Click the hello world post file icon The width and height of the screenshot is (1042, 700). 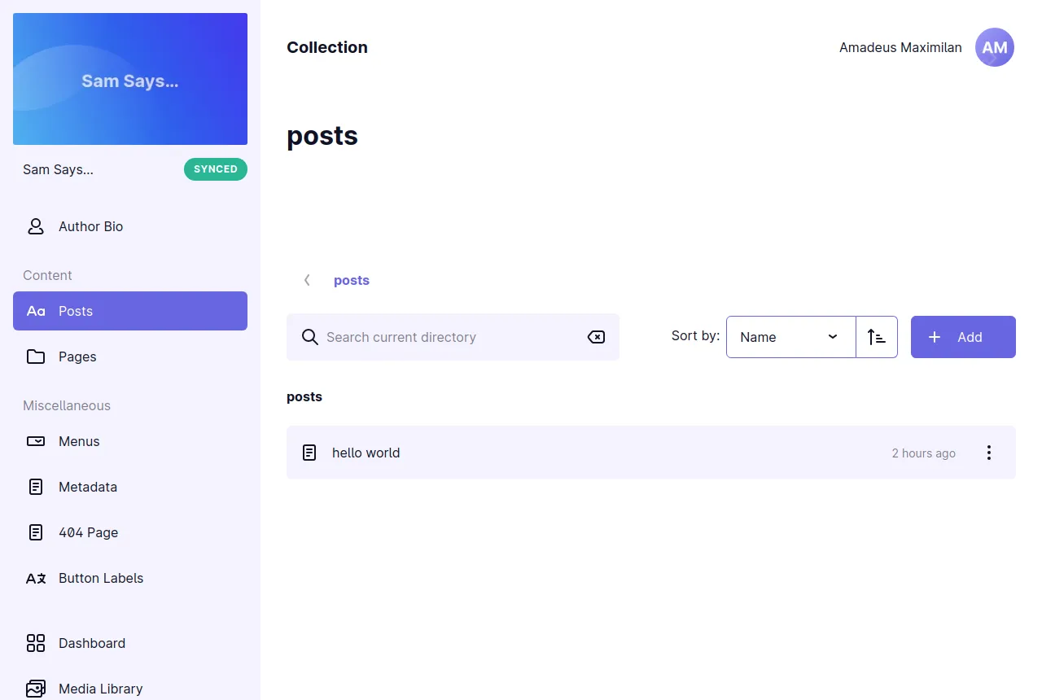click(x=309, y=453)
